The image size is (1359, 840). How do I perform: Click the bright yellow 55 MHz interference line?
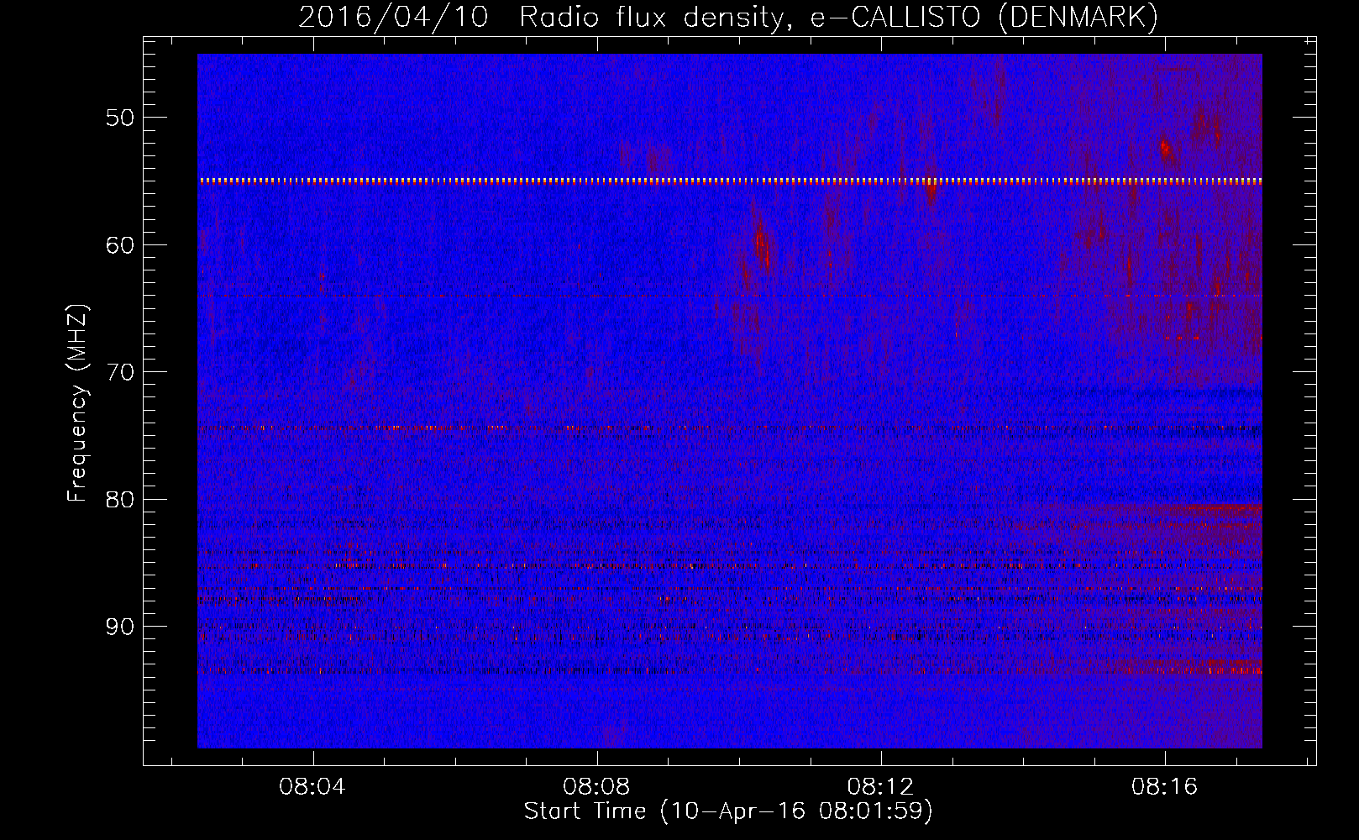point(730,181)
